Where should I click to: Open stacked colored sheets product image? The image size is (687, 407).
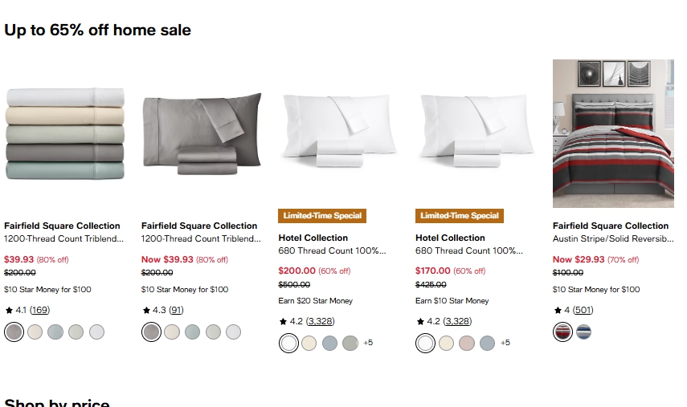click(x=65, y=133)
